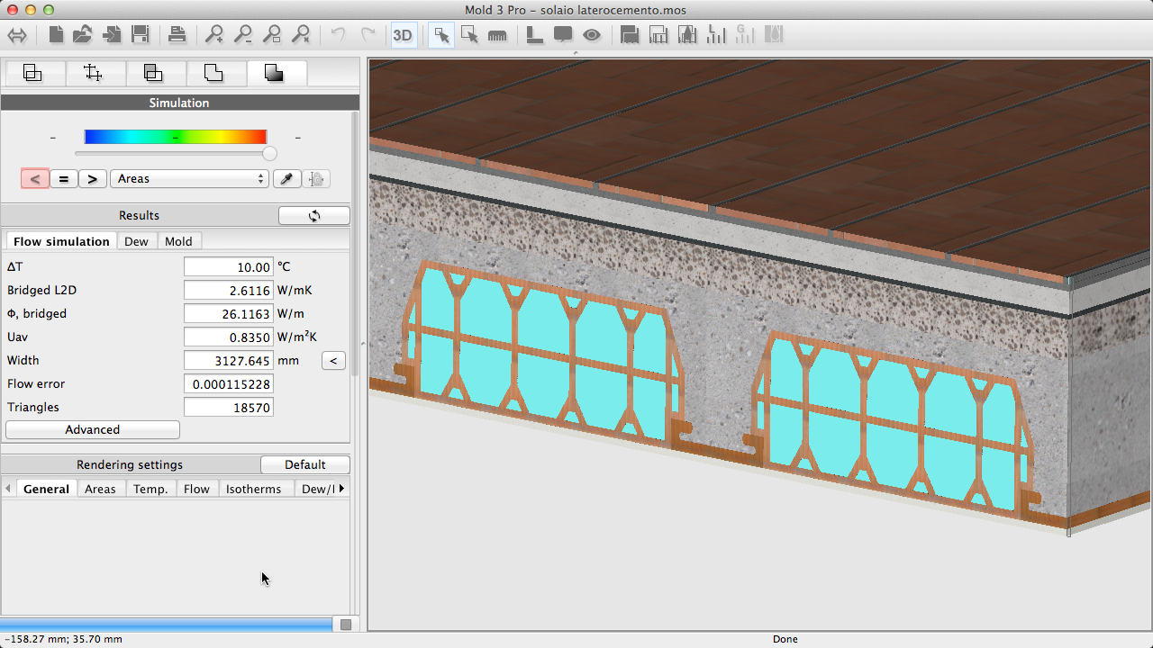Open the Isotherms rendering tab
The width and height of the screenshot is (1153, 648).
tap(253, 489)
